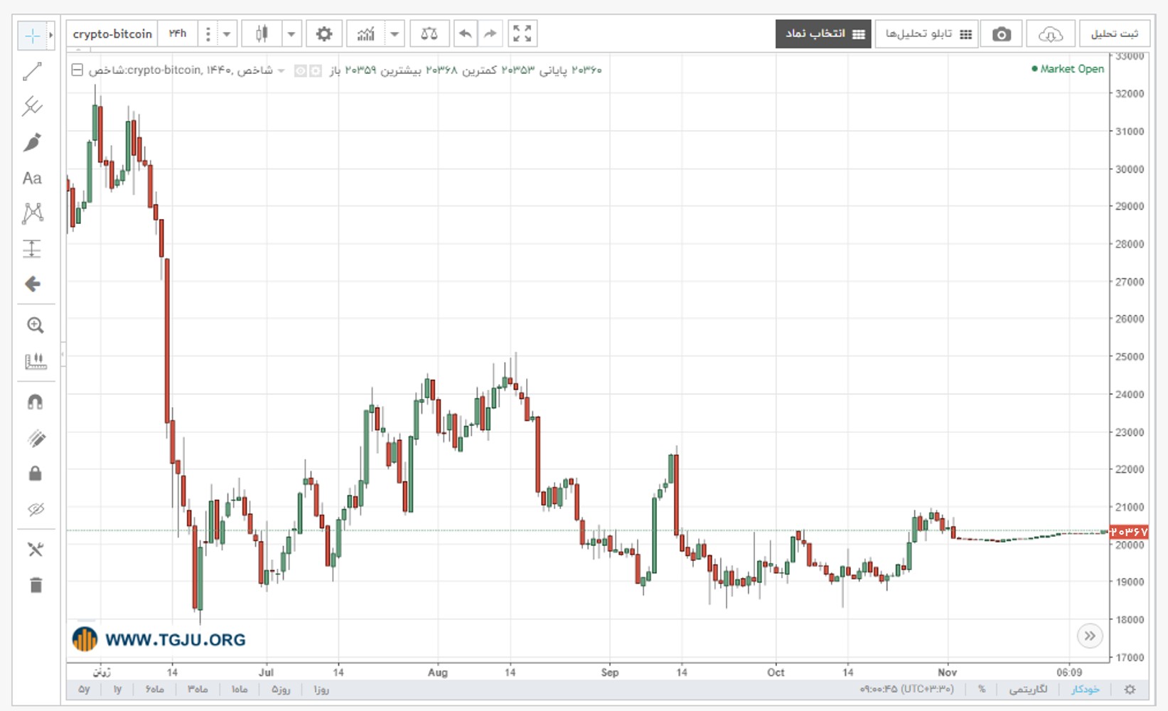Click the ثبت تحلیل button

(1114, 33)
